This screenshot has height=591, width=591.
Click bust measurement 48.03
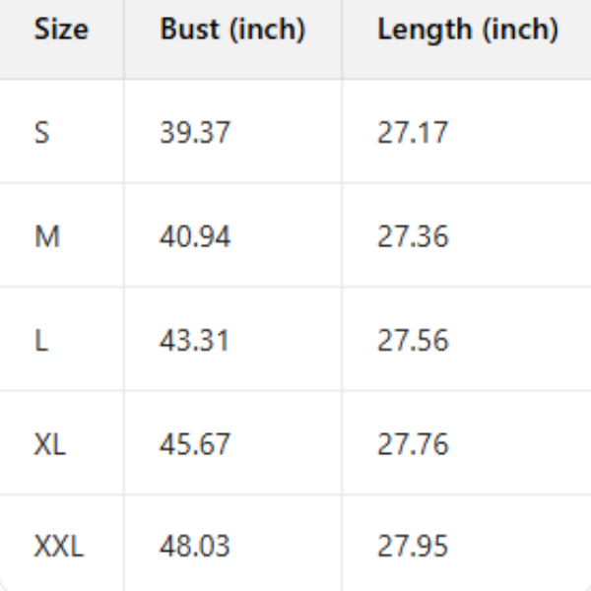195,546
